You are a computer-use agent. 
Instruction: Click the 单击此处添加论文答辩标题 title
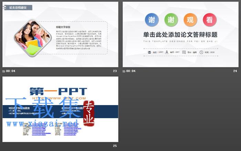[180, 35]
